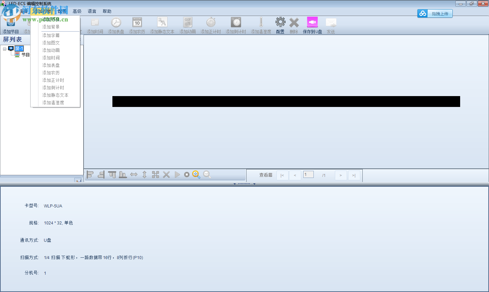The width and height of the screenshot is (489, 292).
Task: Click the 添加农历 calendar icon
Action: [137, 23]
